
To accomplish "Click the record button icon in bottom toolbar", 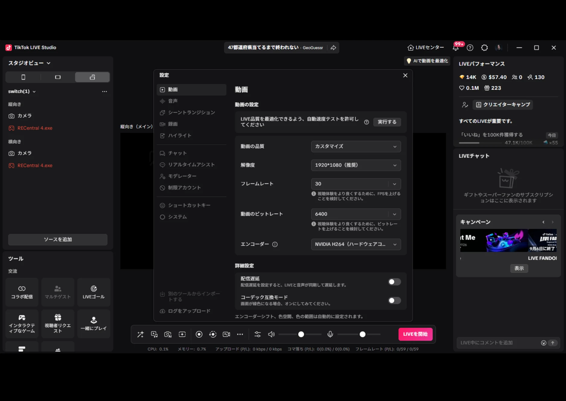I will click(x=199, y=334).
